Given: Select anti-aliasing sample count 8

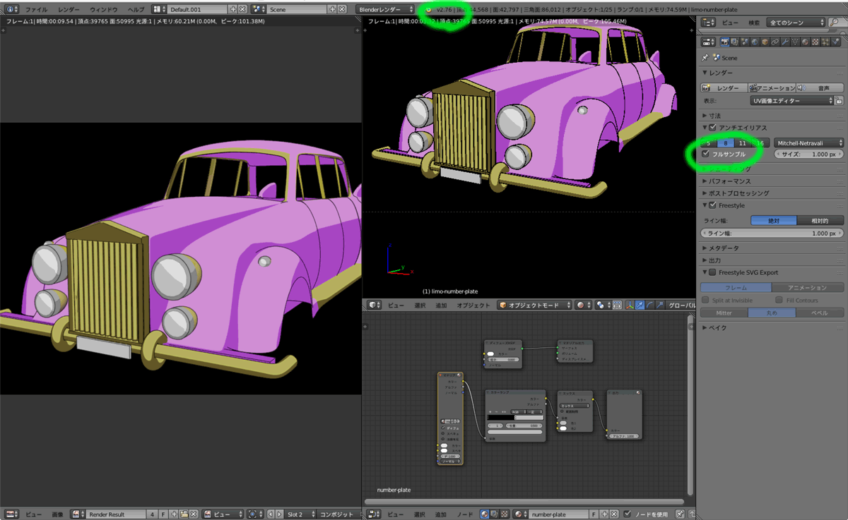Looking at the screenshot, I should tap(726, 143).
